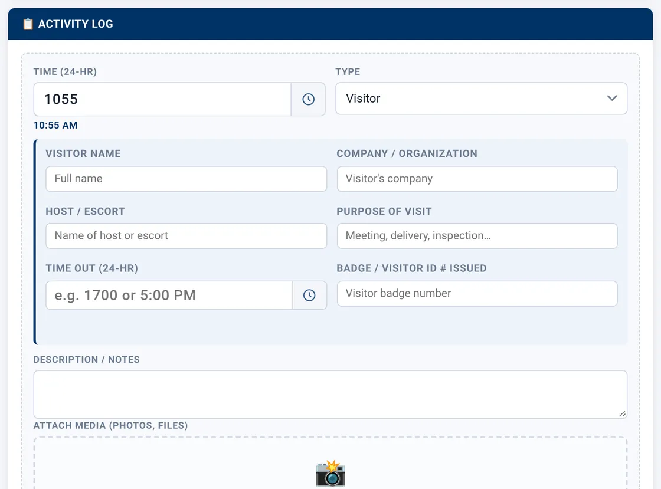The width and height of the screenshot is (661, 489).
Task: Click the Badge / Visitor ID number field
Action: (477, 293)
